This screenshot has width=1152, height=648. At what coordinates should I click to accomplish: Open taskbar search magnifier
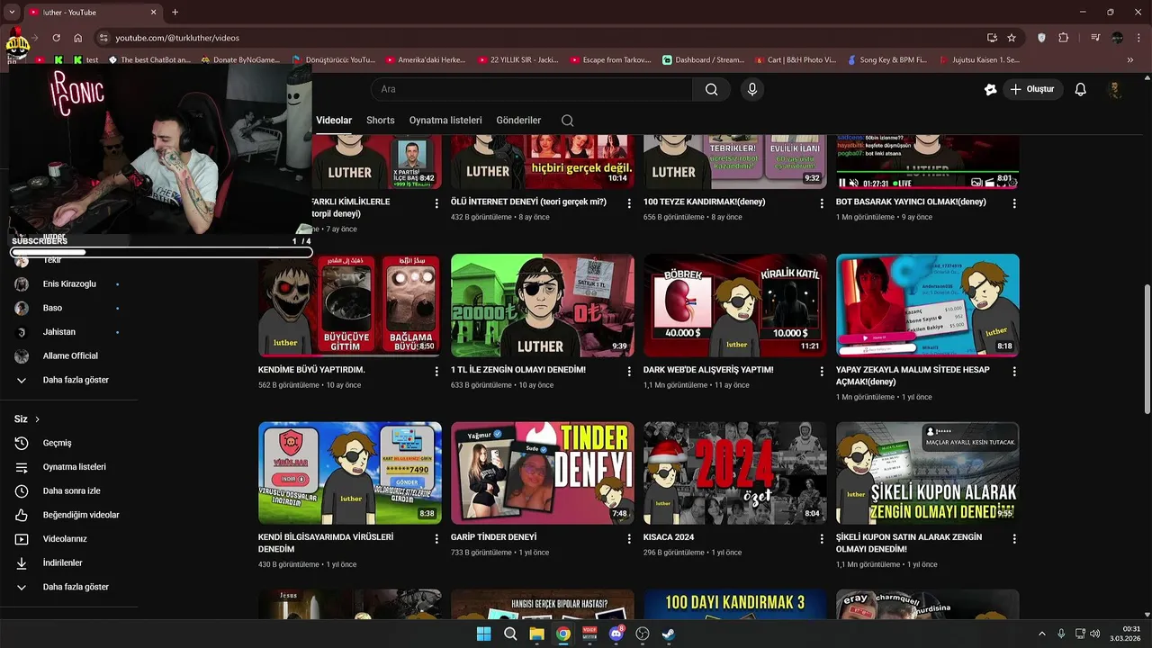510,634
